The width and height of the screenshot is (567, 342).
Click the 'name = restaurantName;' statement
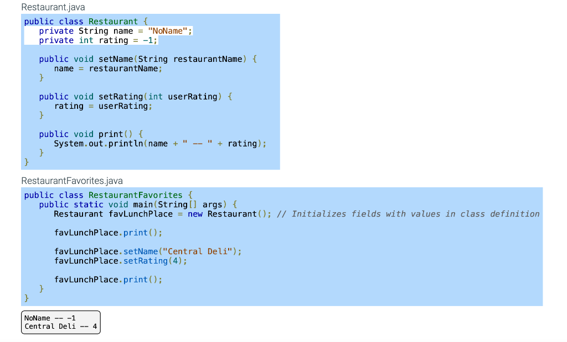(108, 69)
